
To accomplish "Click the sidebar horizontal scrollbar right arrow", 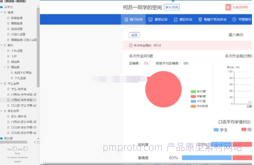I will point(35,142).
